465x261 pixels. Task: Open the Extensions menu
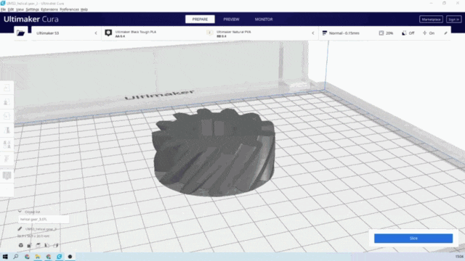point(49,9)
